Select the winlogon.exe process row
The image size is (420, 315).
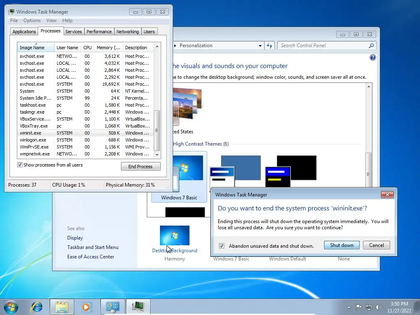85,140
